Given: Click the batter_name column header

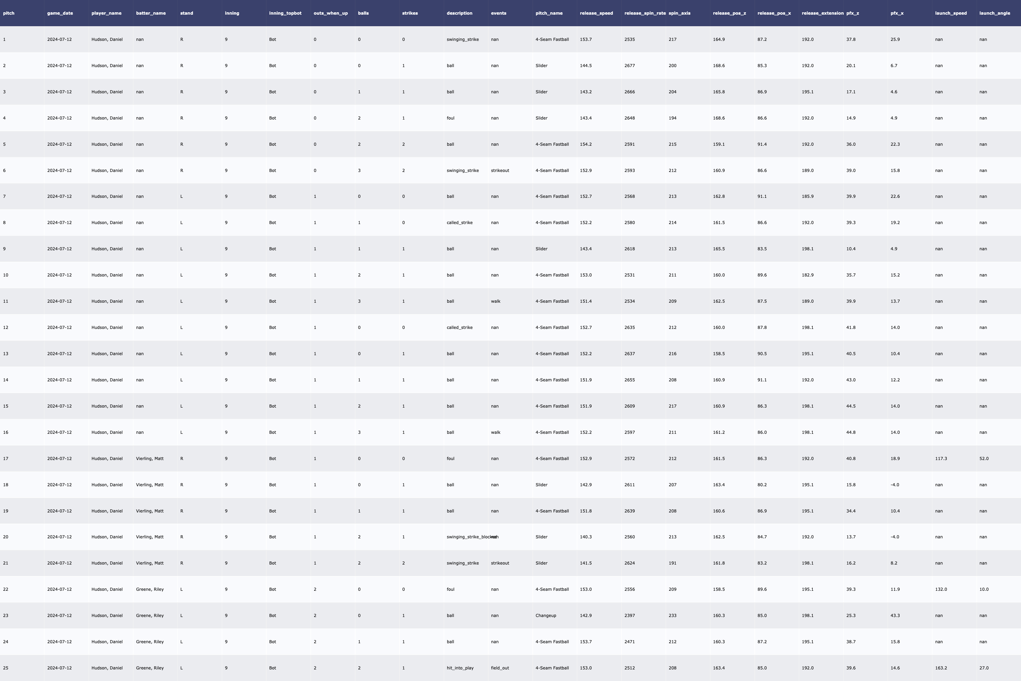Looking at the screenshot, I should click(151, 13).
